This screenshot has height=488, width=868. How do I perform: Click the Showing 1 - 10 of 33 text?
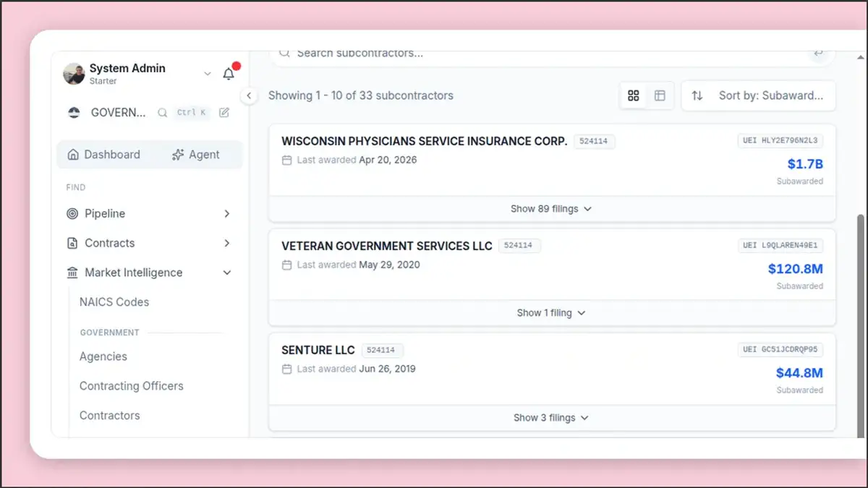[361, 95]
